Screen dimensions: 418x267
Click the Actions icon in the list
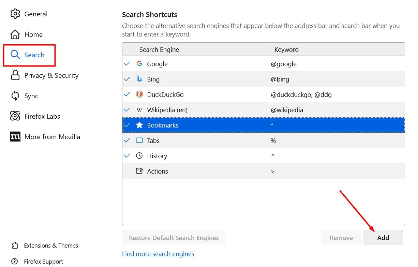coord(139,171)
